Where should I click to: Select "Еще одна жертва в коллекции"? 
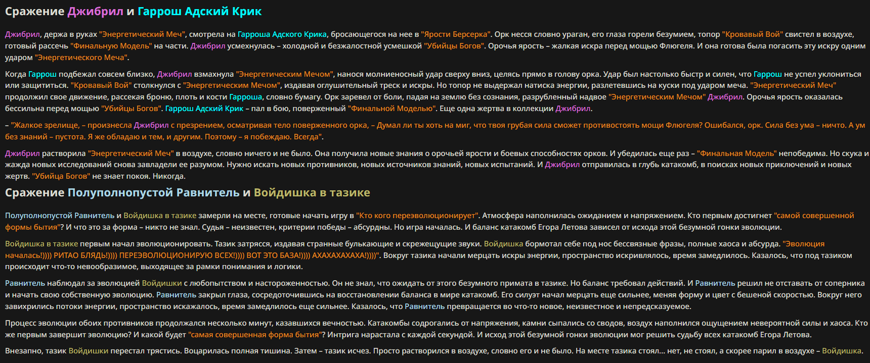click(496, 109)
